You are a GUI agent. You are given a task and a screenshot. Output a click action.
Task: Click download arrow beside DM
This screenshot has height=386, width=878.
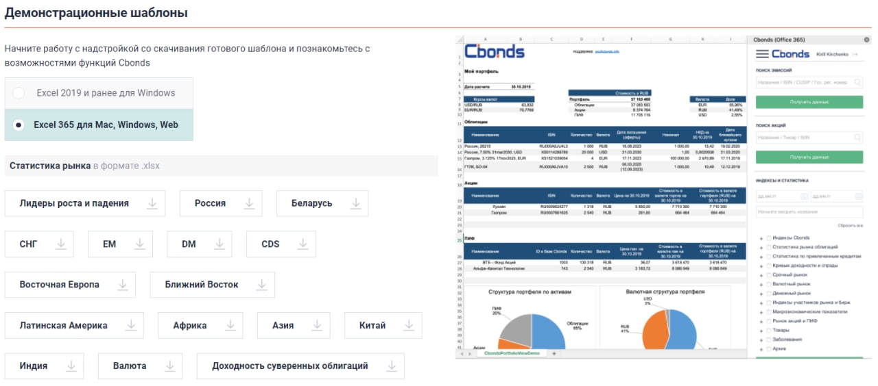pyautogui.click(x=219, y=244)
